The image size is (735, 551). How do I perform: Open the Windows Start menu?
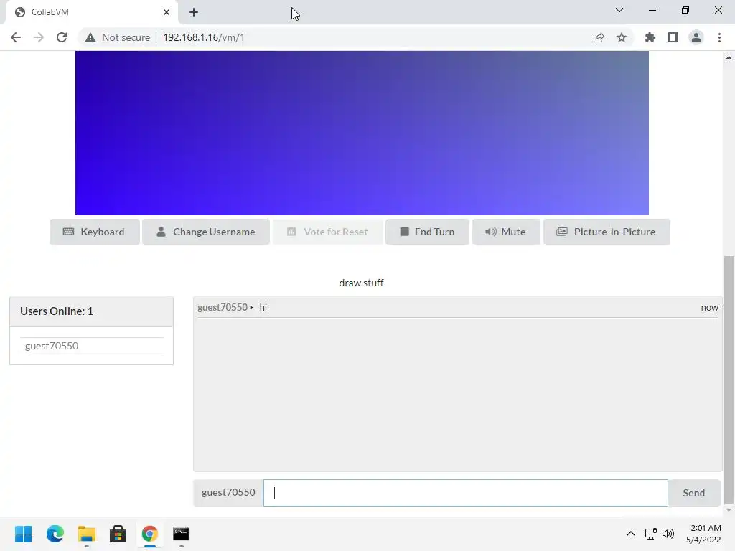pos(24,534)
